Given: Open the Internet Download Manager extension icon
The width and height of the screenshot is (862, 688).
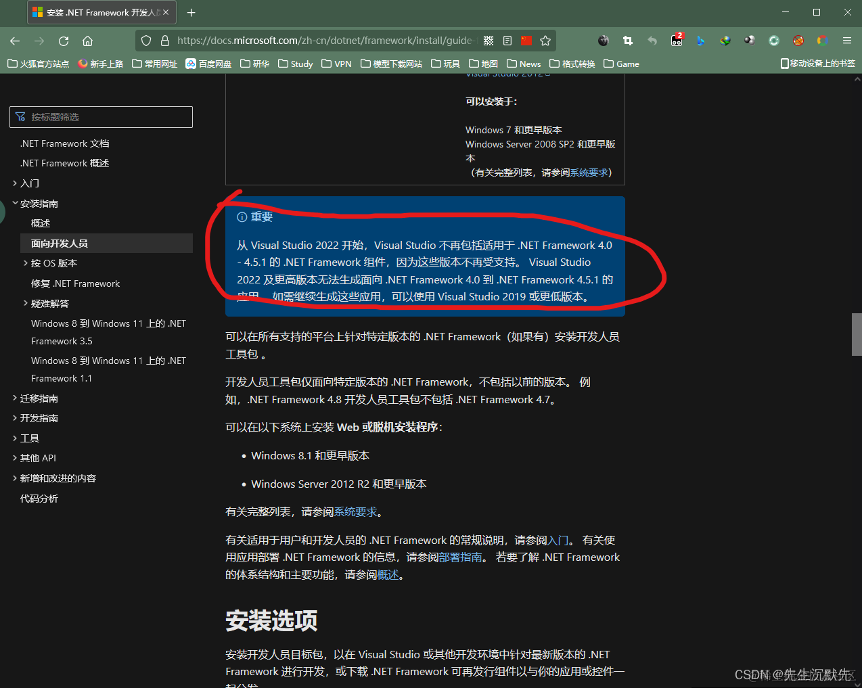Looking at the screenshot, I should (x=725, y=41).
